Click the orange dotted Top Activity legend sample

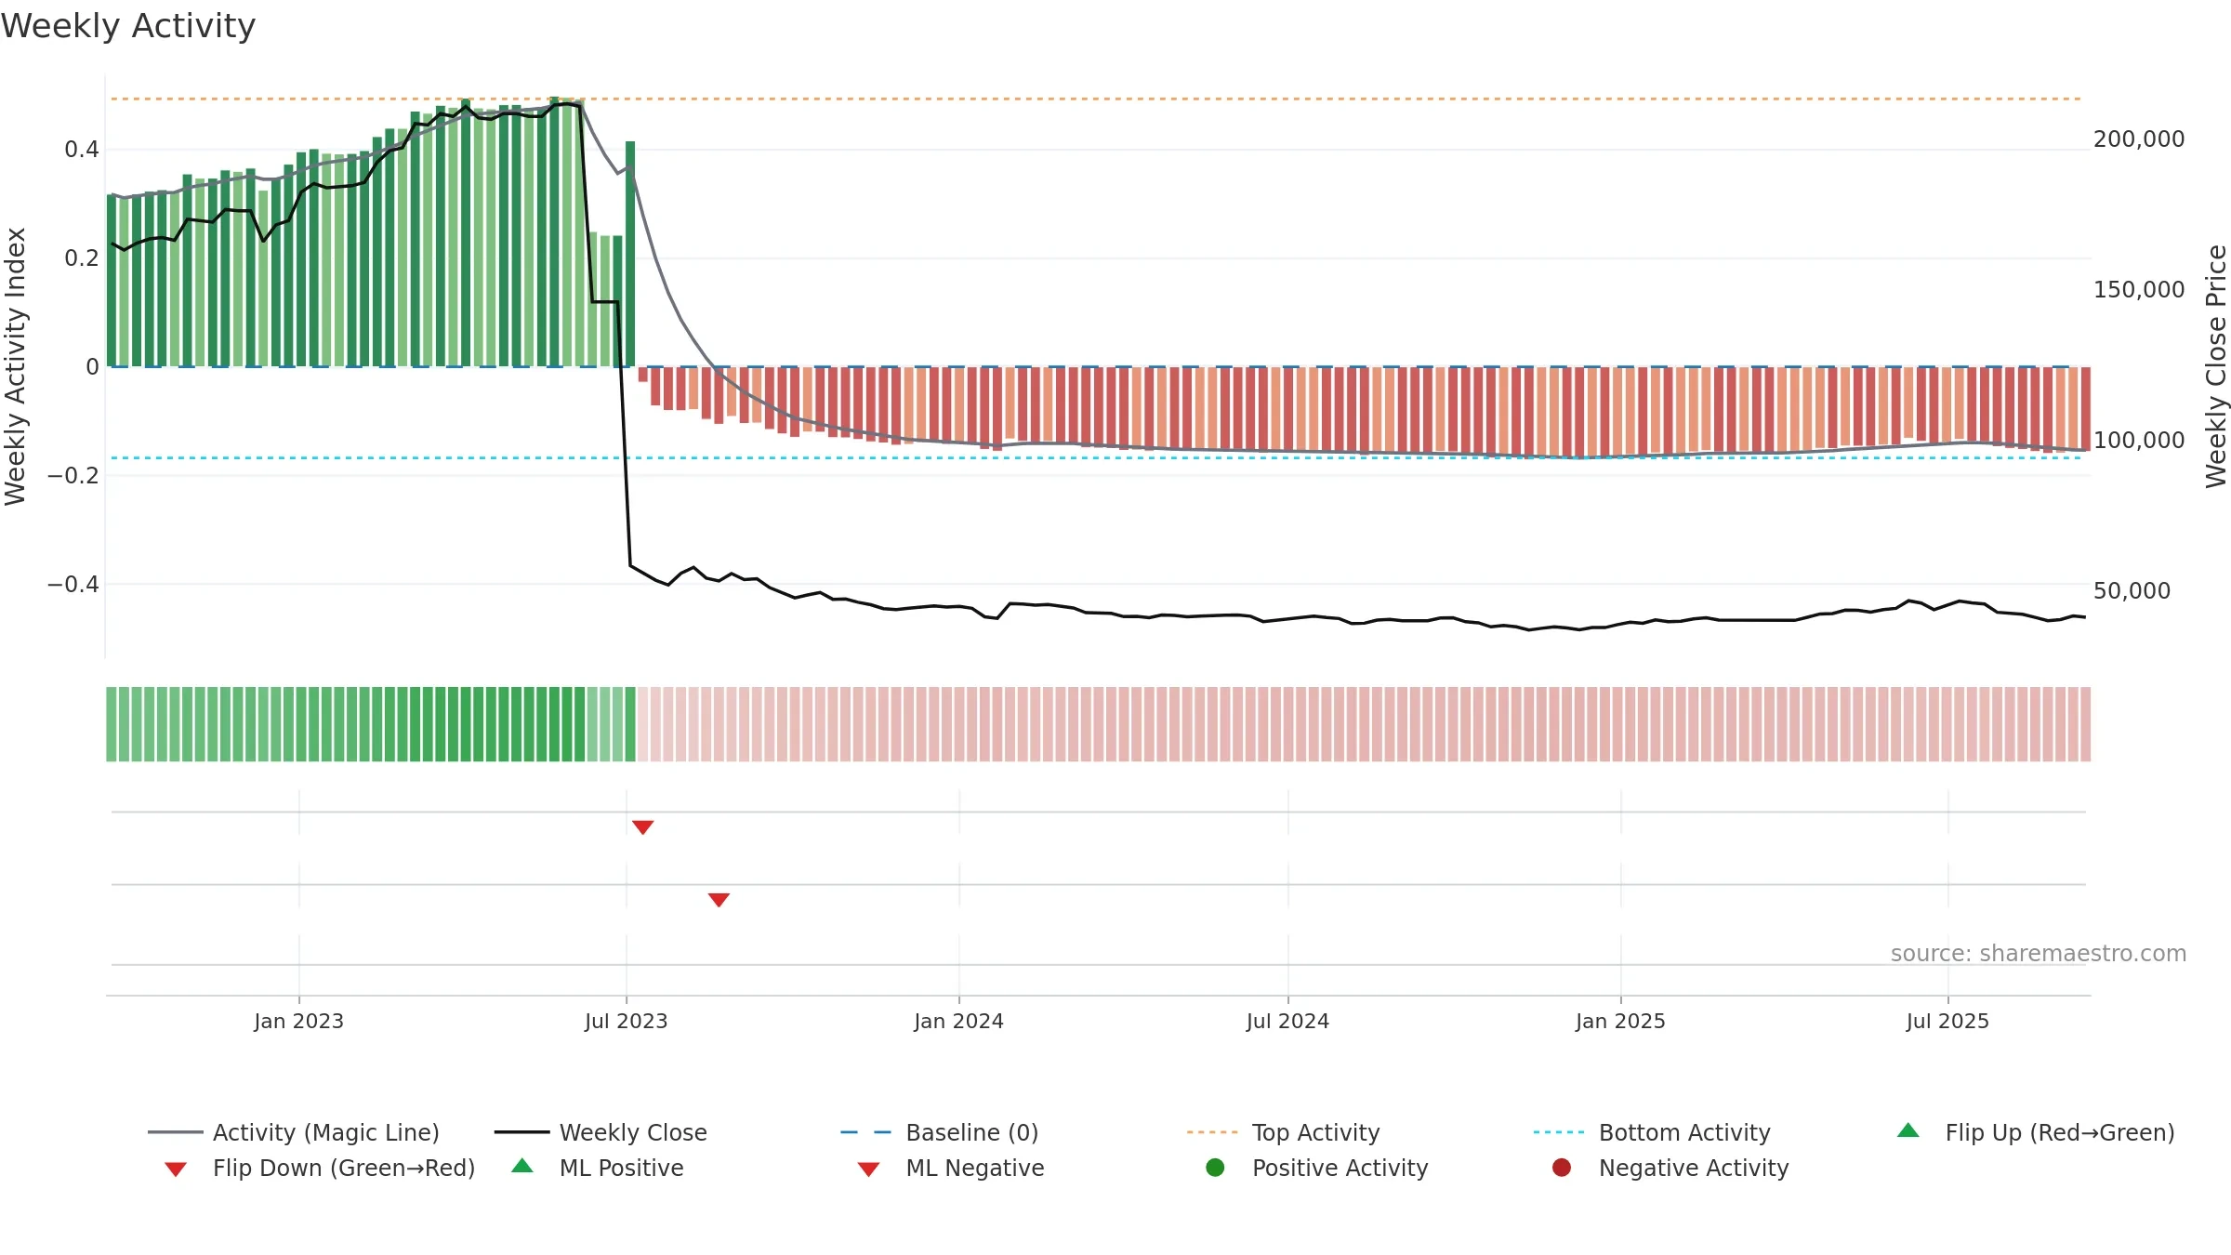(x=1213, y=1132)
